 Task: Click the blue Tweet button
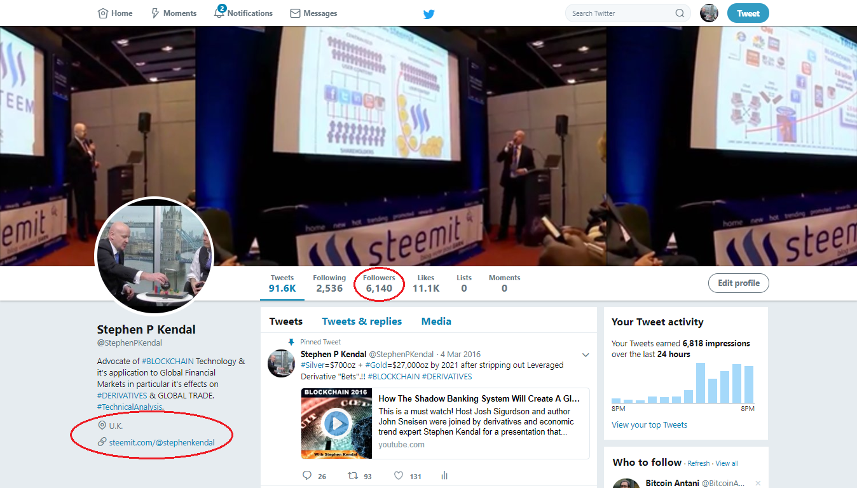coord(748,13)
